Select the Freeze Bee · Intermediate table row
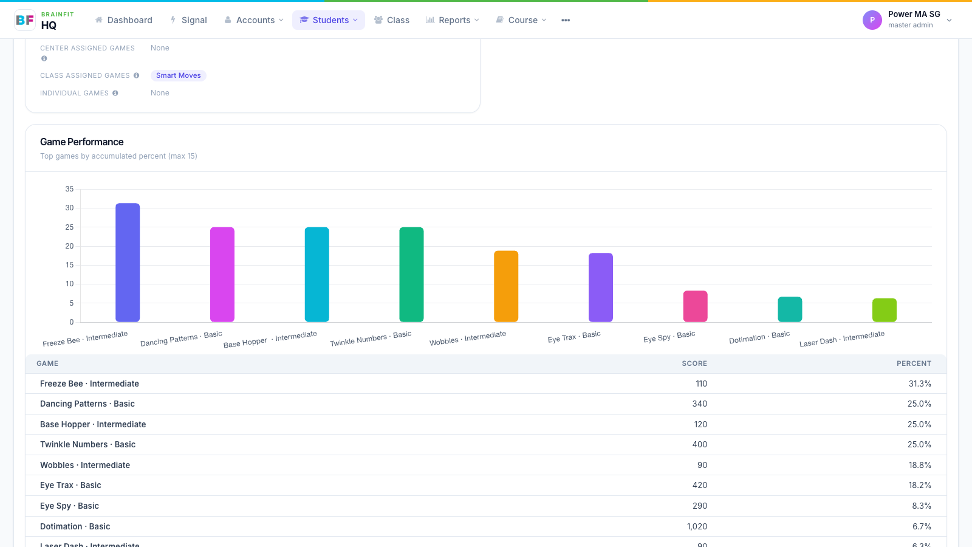The image size is (972, 547). (x=486, y=384)
